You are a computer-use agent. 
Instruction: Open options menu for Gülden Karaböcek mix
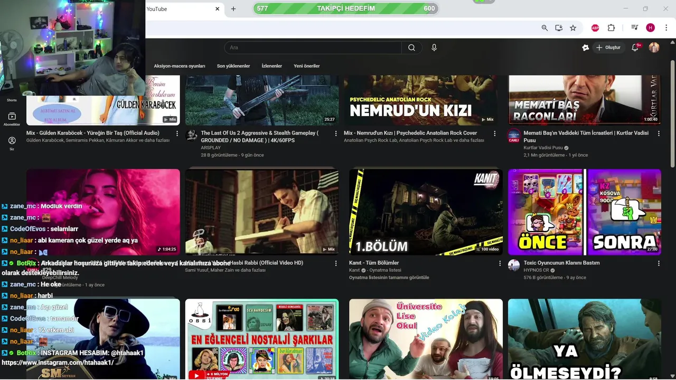(177, 134)
